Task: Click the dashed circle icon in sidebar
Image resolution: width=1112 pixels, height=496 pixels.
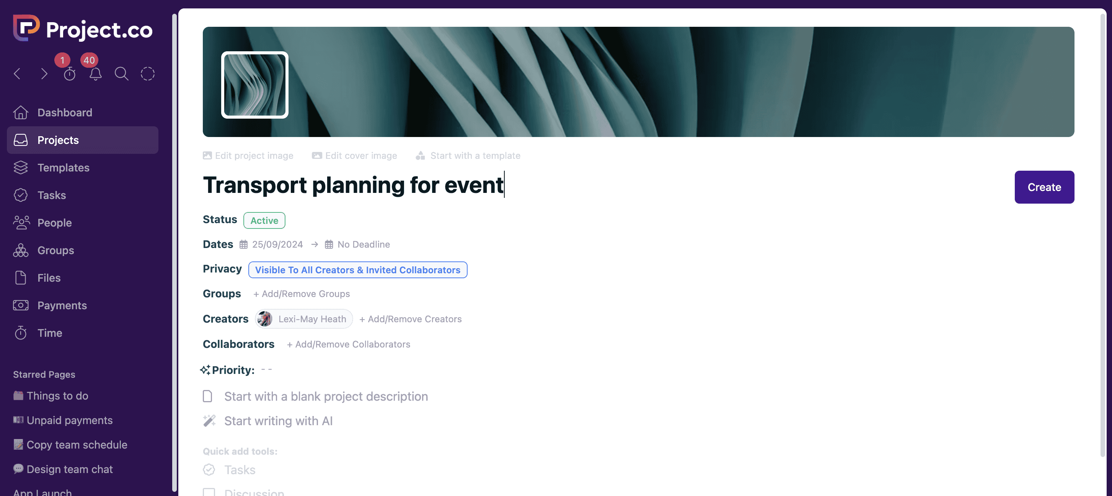Action: point(148,74)
